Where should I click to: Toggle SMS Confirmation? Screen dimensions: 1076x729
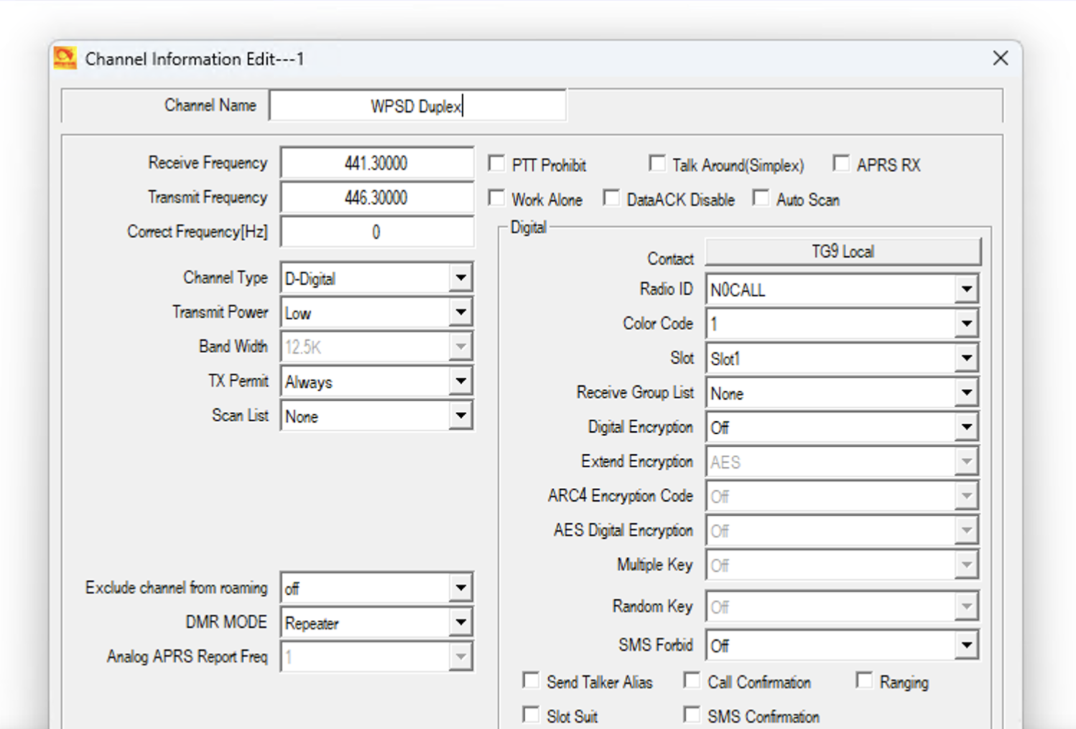point(691,714)
